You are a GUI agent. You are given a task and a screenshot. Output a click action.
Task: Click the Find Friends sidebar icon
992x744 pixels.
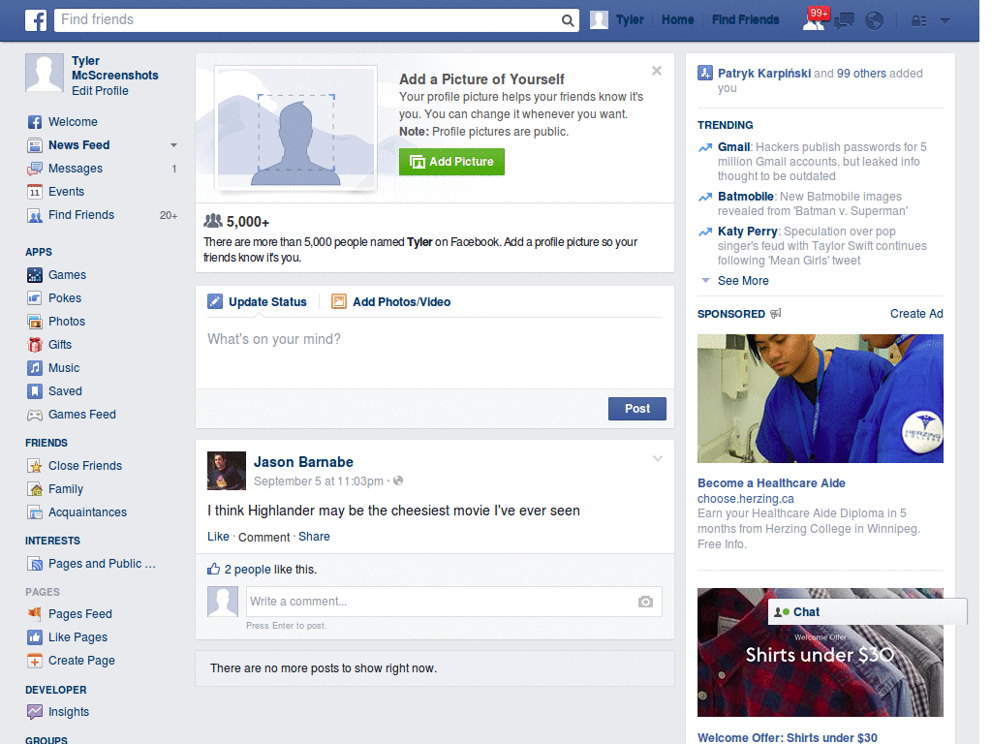click(35, 215)
